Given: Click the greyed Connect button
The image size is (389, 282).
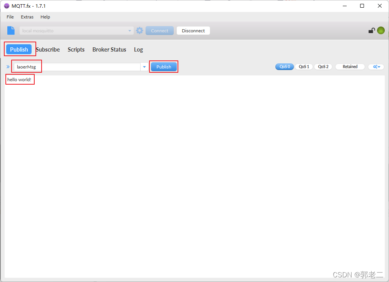Looking at the screenshot, I should coord(159,31).
